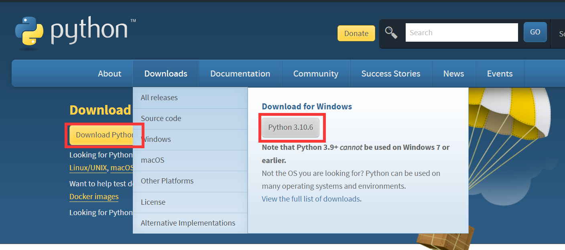Follow the Linux/UNIX link
This screenshot has height=250, width=565.
click(x=88, y=168)
